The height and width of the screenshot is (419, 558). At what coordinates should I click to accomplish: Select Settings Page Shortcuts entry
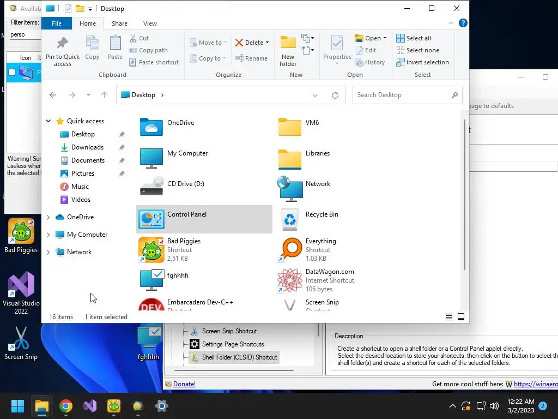228,344
